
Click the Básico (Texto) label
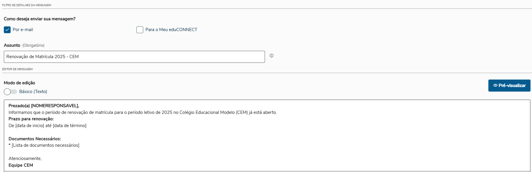33,92
